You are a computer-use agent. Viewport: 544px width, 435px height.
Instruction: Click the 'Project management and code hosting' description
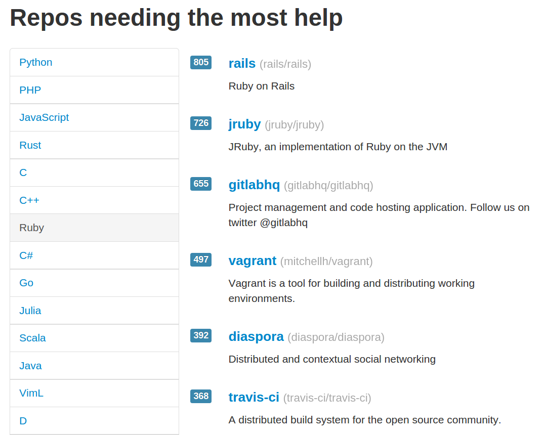click(x=379, y=215)
